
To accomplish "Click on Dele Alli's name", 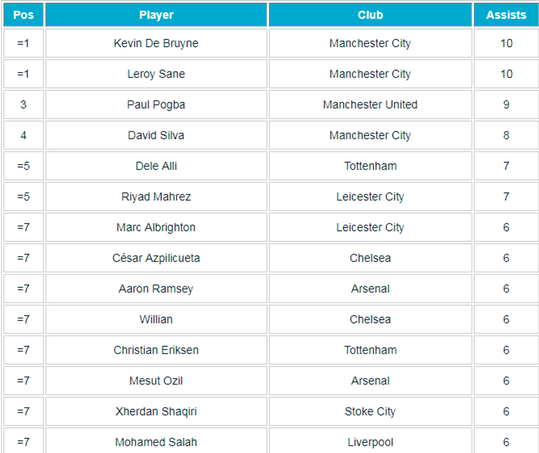I will 156,166.
